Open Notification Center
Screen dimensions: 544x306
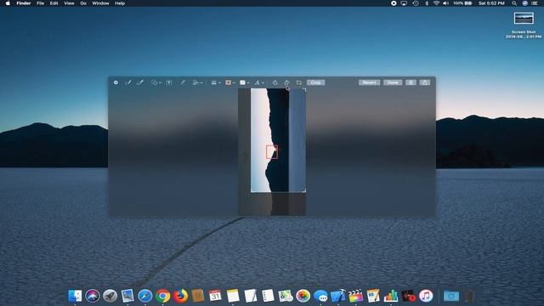tap(535, 3)
